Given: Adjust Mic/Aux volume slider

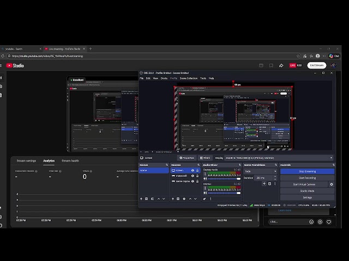Looking at the screenshot, I should click(x=224, y=193).
